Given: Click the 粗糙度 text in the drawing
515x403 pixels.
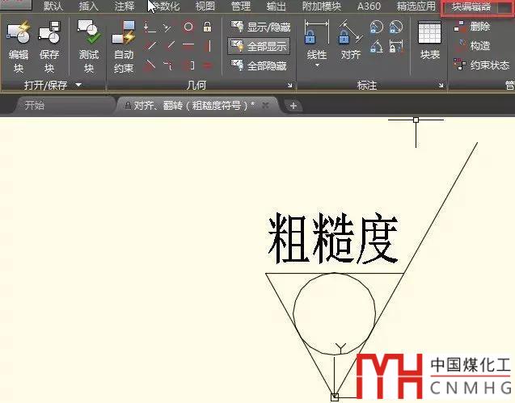Looking at the screenshot, I should (x=333, y=238).
